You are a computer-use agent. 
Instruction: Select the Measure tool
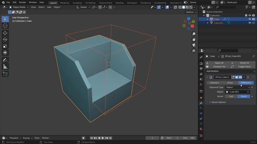point(5,67)
